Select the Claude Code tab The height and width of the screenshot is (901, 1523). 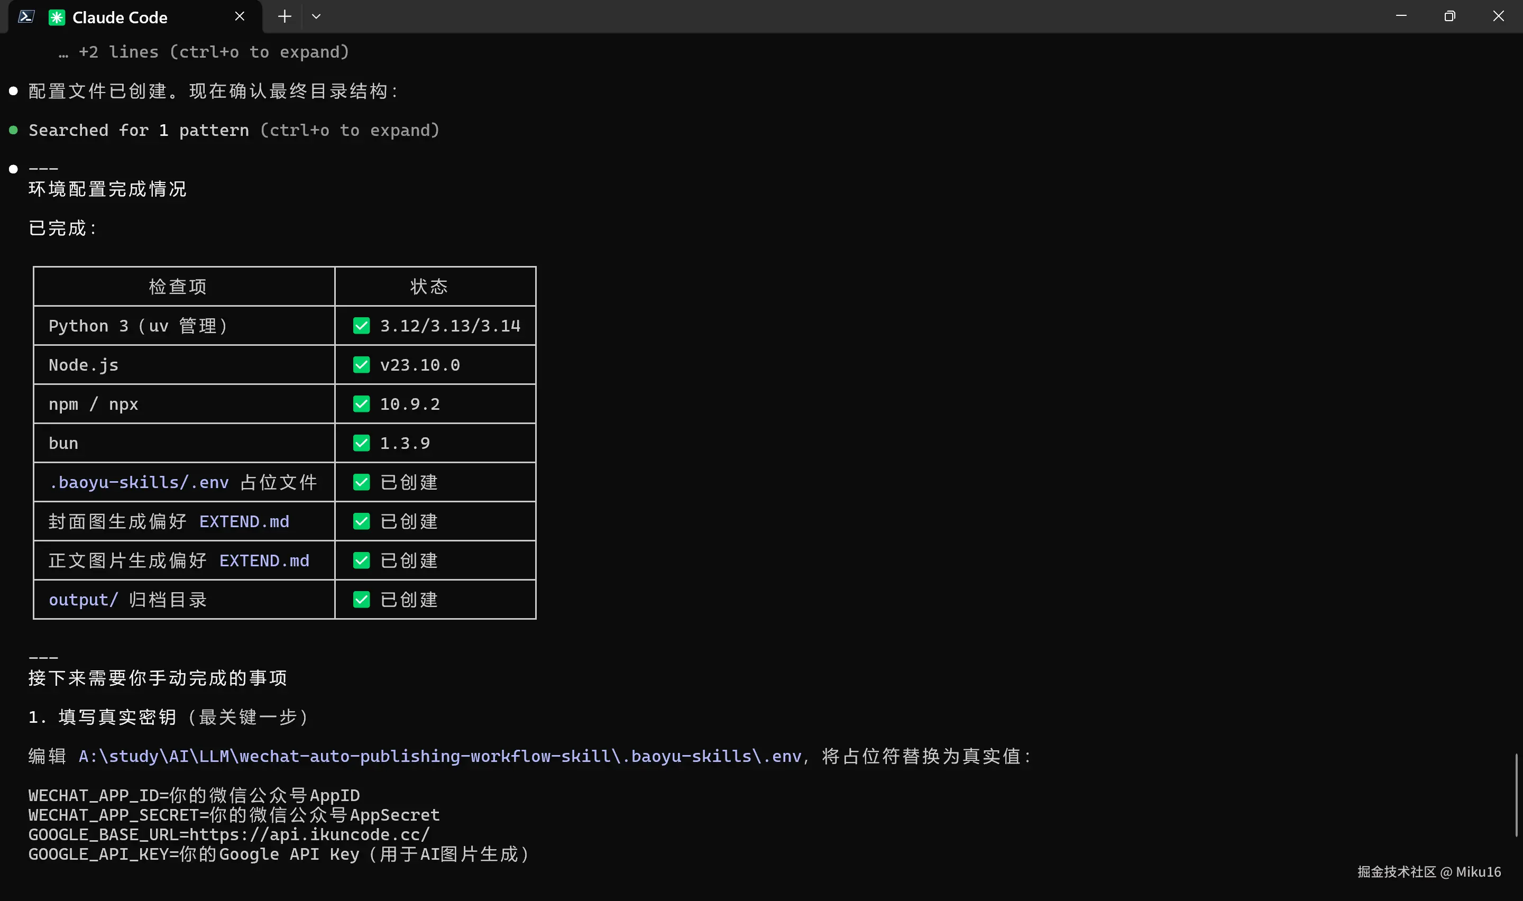click(x=120, y=17)
